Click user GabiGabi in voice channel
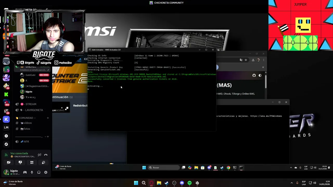The image size is (333, 187). (x=30, y=75)
